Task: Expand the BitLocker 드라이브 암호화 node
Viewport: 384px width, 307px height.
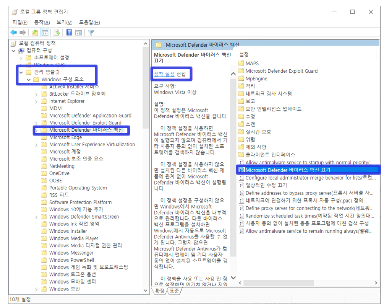Action: coord(36,94)
